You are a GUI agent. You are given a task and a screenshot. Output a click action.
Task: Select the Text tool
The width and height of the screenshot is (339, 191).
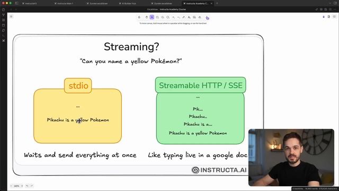click(x=189, y=18)
